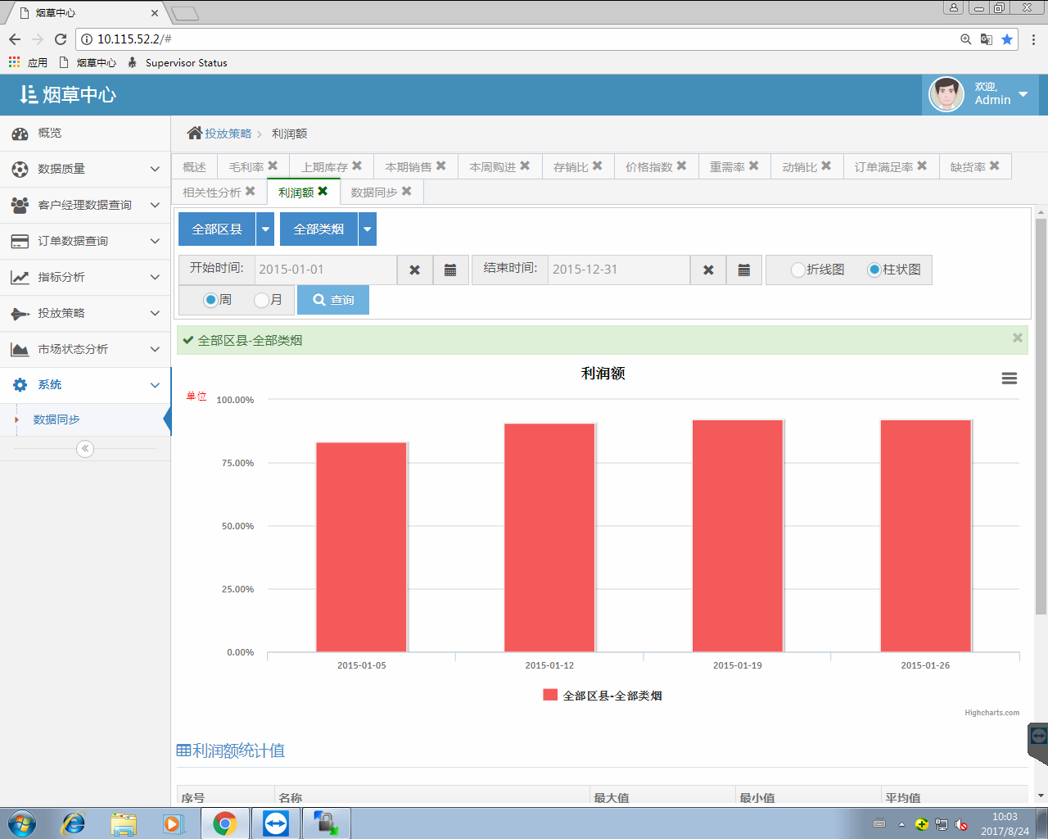
Task: Close the 毛利率 tab
Action: click(273, 166)
